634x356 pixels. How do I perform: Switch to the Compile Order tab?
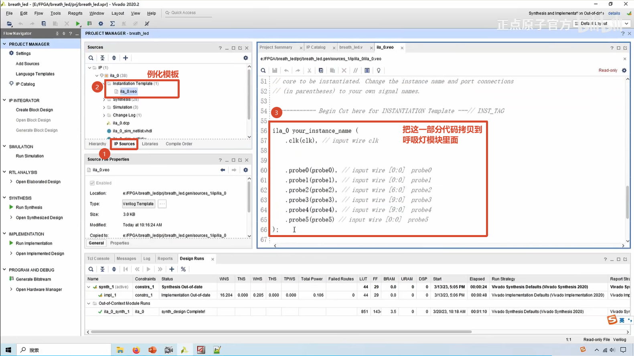179,144
